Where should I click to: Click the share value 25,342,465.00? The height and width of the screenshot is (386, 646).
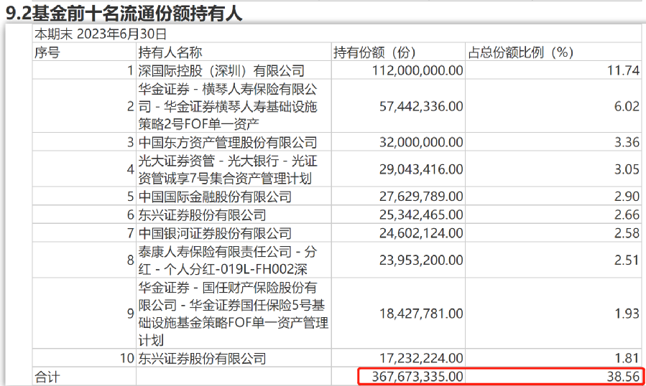point(421,215)
